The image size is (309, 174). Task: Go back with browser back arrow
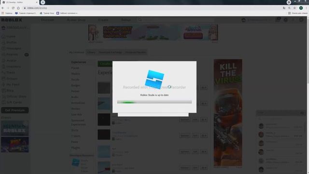pyautogui.click(x=3, y=8)
